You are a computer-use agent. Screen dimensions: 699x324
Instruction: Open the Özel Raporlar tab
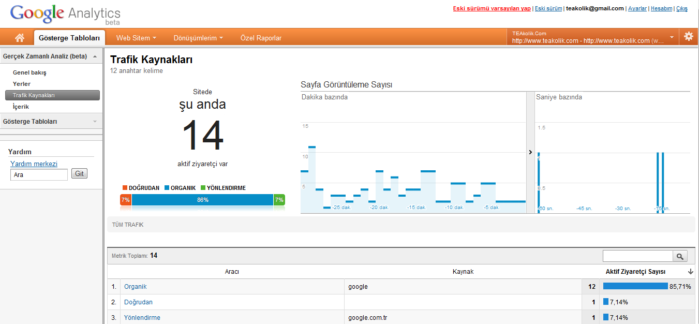[261, 38]
